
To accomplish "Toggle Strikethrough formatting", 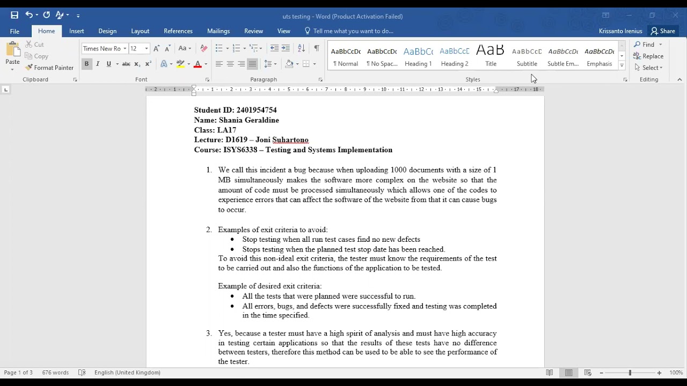I will (126, 64).
